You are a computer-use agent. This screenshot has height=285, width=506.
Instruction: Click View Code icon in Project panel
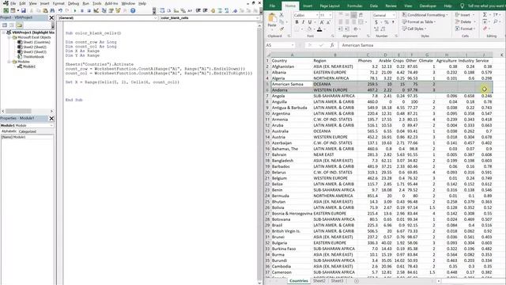point(5,25)
